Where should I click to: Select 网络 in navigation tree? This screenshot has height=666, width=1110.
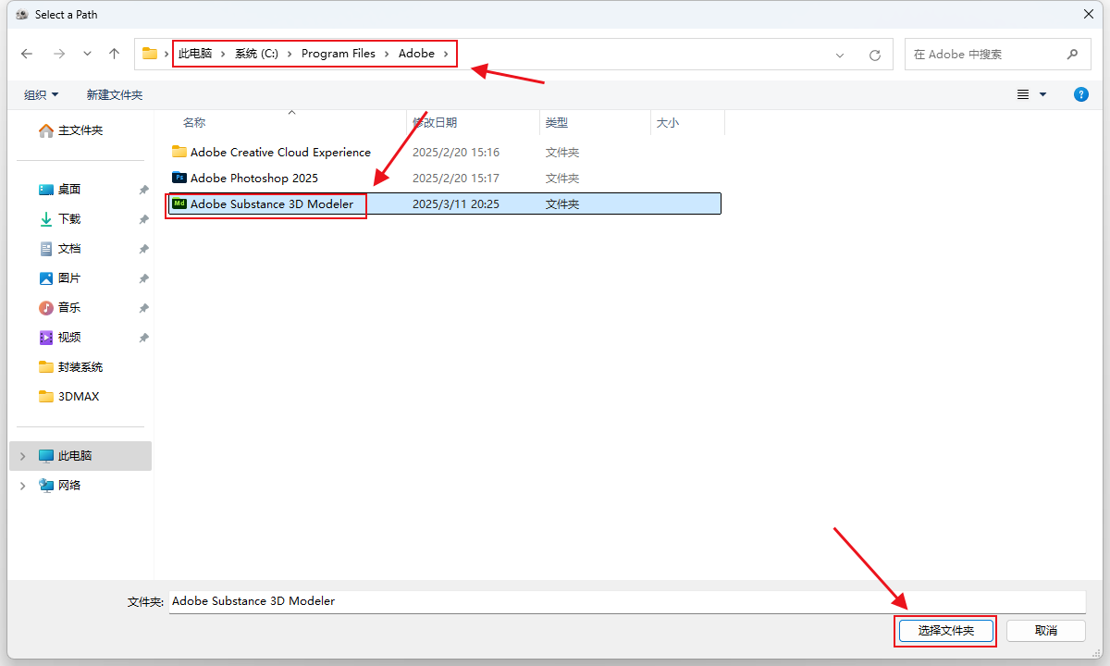pyautogui.click(x=69, y=485)
